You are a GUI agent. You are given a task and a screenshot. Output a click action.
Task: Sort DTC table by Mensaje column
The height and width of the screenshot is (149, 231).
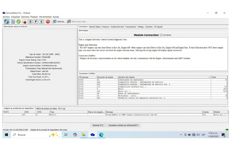(154, 112)
